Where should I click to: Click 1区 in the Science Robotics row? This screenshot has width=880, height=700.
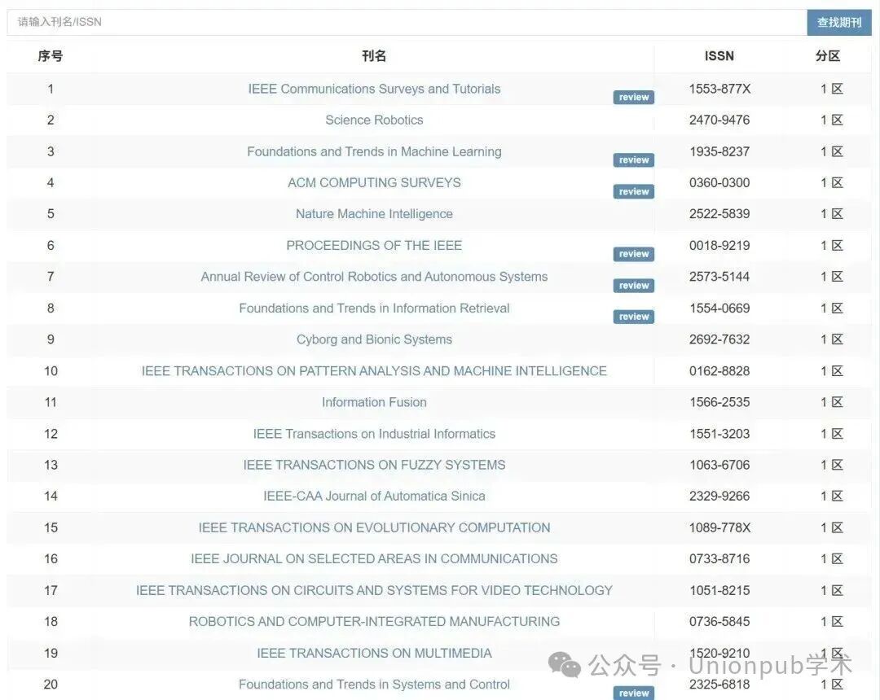coord(832,120)
